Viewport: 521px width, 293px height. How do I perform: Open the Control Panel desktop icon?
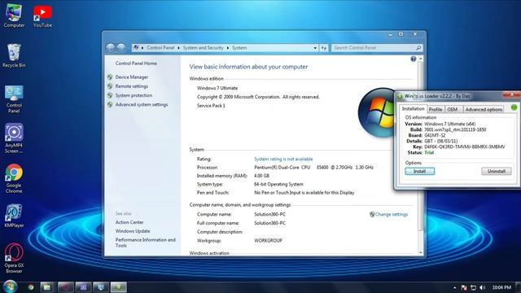14,99
